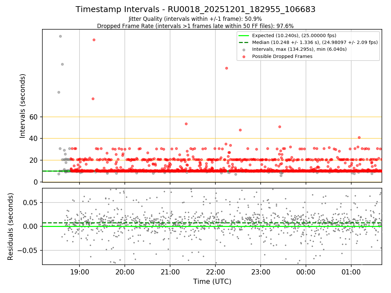Click the highest red outlier point near 19:20
Viewport: 391px width, 293px height.
click(x=94, y=40)
